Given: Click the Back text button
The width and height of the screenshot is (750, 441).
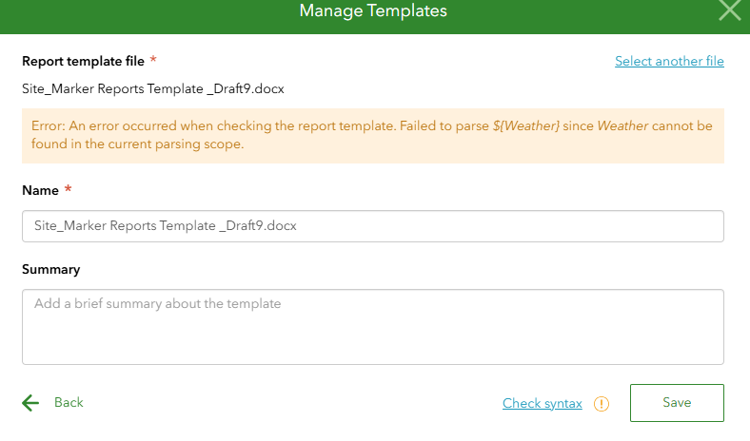Looking at the screenshot, I should [69, 402].
